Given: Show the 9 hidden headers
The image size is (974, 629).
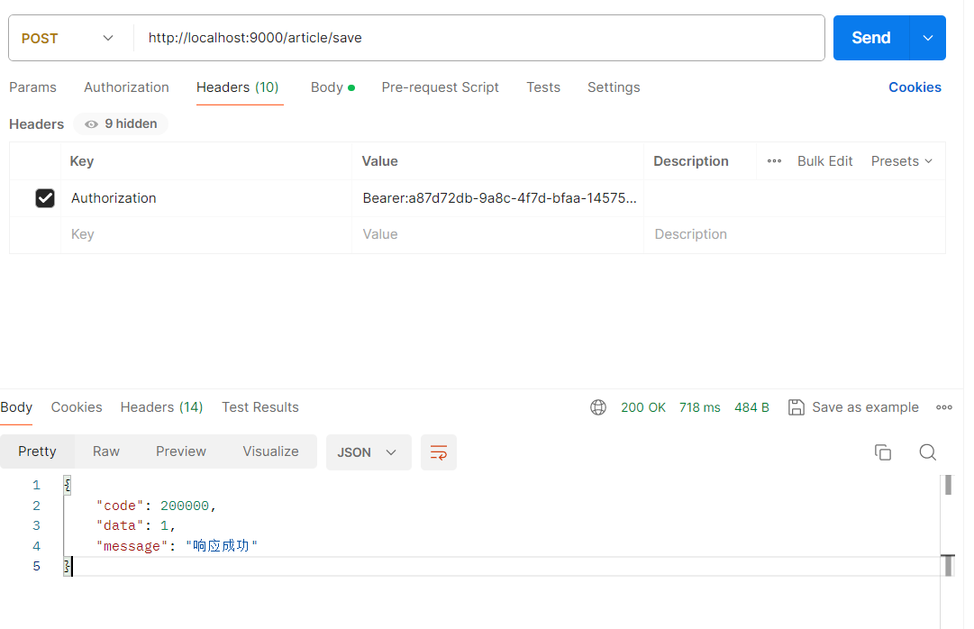Looking at the screenshot, I should coord(121,123).
